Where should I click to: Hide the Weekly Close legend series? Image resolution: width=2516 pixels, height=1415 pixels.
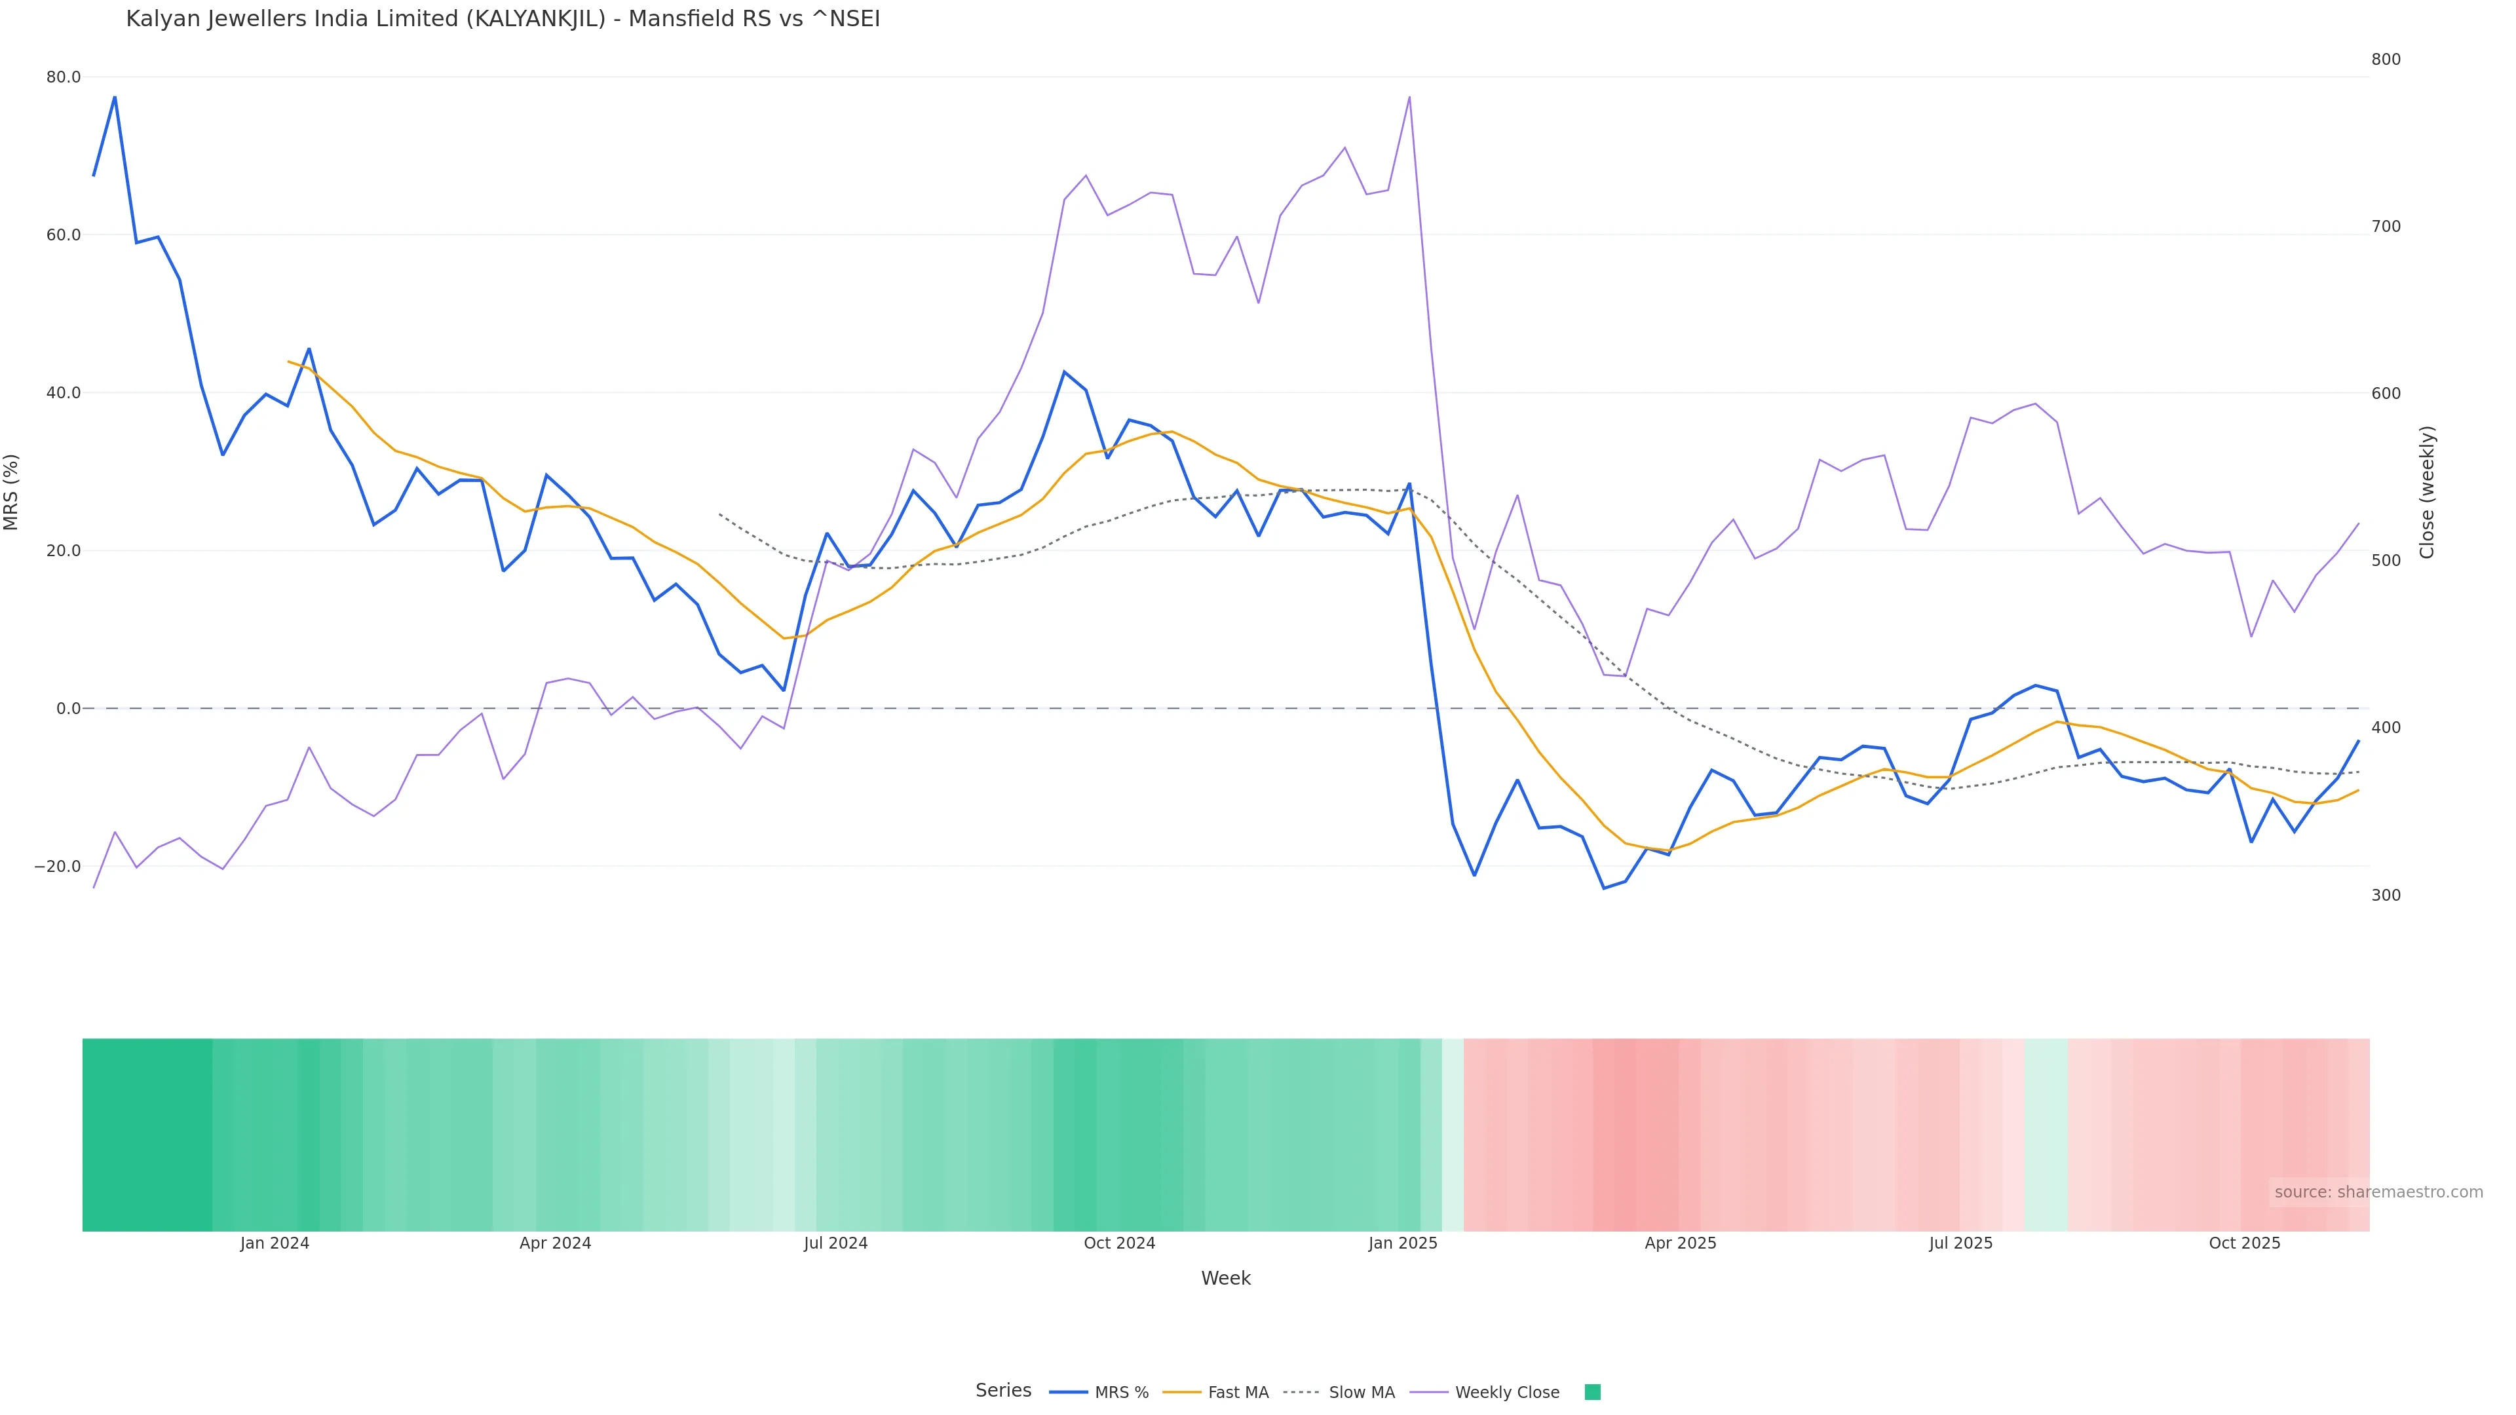[1506, 1393]
